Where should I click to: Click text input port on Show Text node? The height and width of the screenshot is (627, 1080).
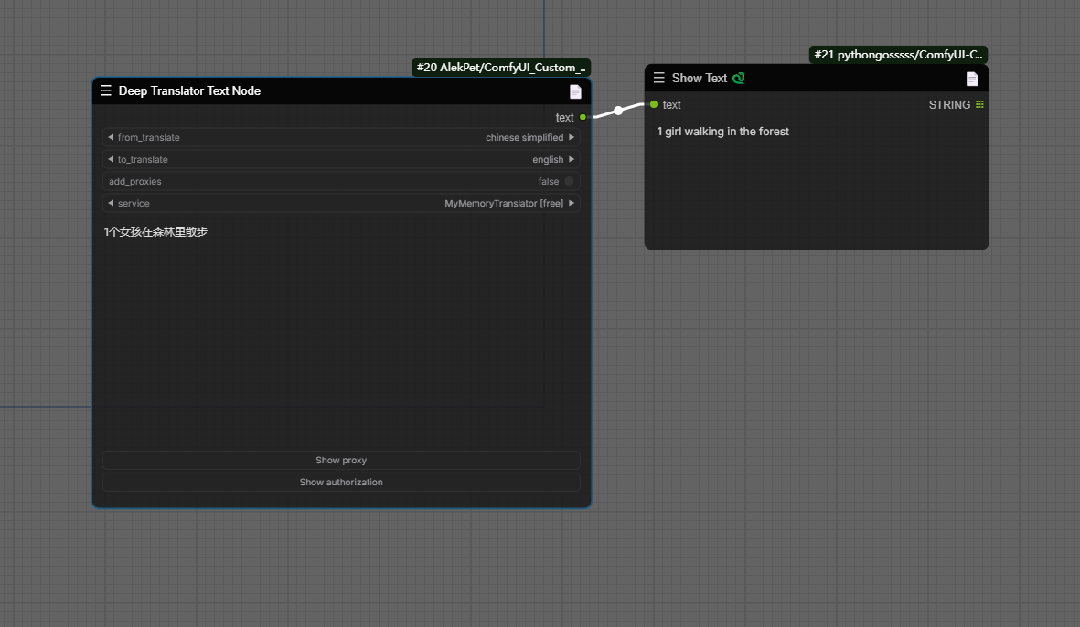click(x=654, y=104)
